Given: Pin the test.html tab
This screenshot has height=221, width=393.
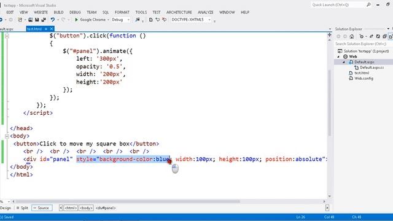Looking at the screenshot, I should (46, 29).
